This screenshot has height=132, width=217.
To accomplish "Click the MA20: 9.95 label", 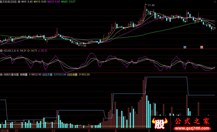I will click(x=54, y=2).
